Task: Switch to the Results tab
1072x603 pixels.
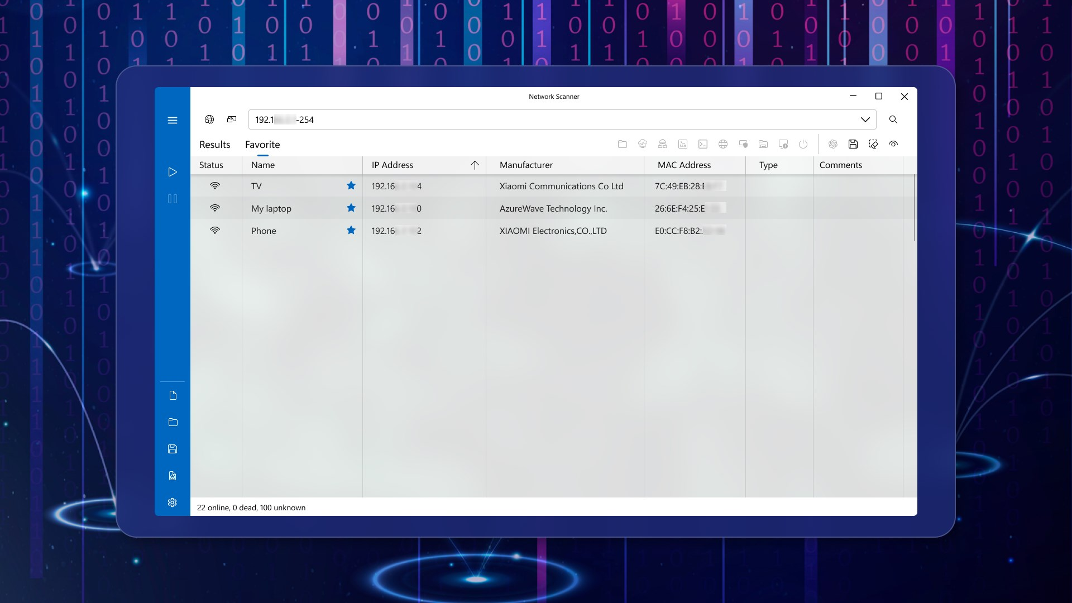Action: tap(214, 145)
